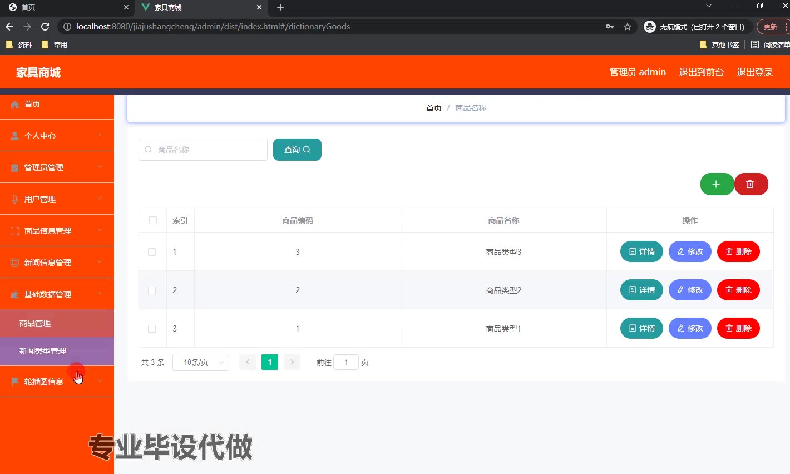The height and width of the screenshot is (474, 790).
Task: Click the previous page arrow in pagination
Action: tap(248, 362)
